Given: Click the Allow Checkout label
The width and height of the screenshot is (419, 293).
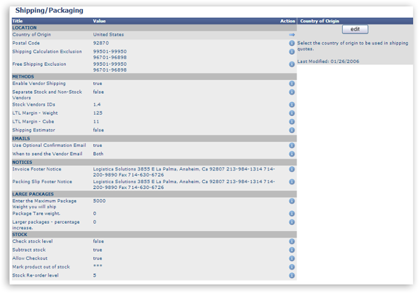Looking at the screenshot, I should (x=30, y=258).
